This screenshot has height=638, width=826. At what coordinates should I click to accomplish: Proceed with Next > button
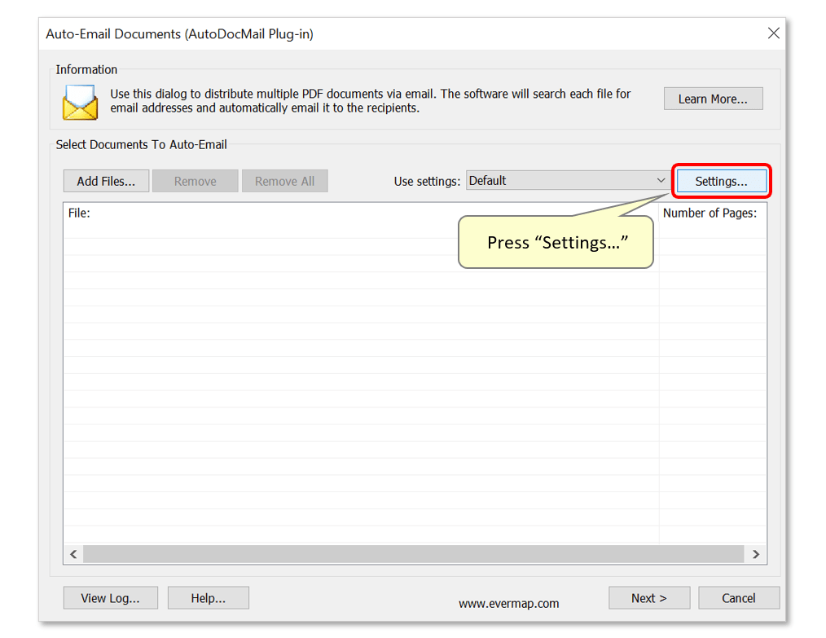click(x=649, y=598)
